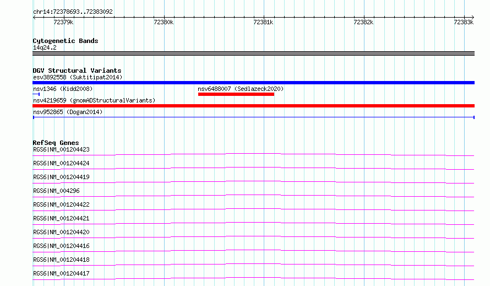Screen dimensions: 490x286
Task: Select the thin blue nsv952865 variant line
Action: 254,117
